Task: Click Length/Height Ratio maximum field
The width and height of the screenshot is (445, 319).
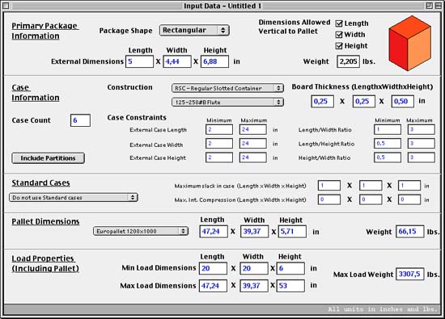Action: coord(422,144)
